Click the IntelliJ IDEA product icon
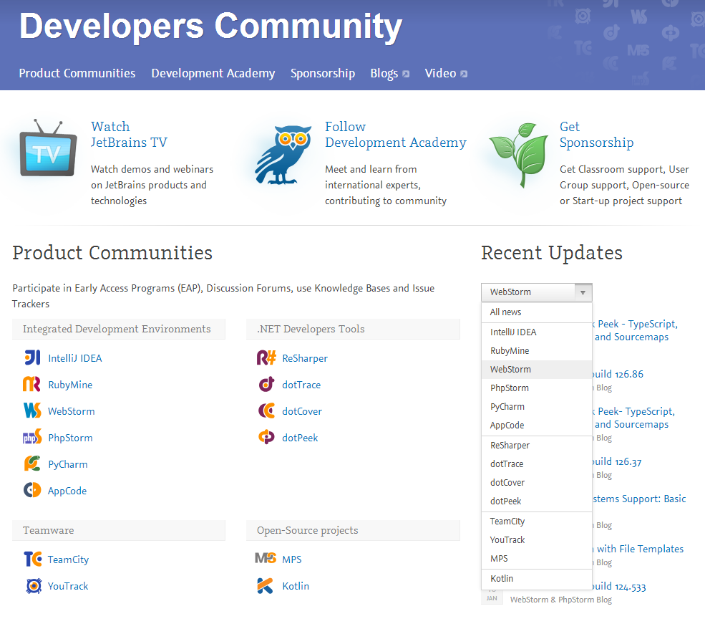 (32, 357)
